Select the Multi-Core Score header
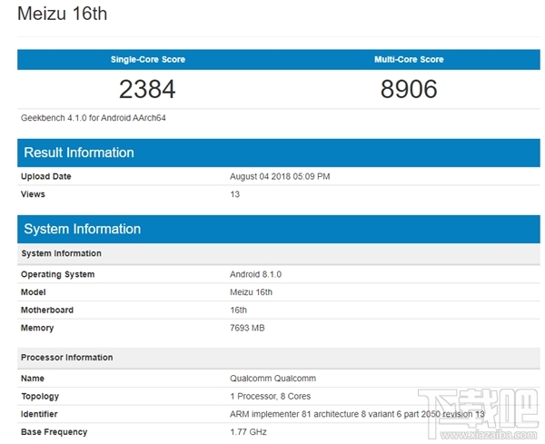Image resolution: width=545 pixels, height=444 pixels. 409,60
